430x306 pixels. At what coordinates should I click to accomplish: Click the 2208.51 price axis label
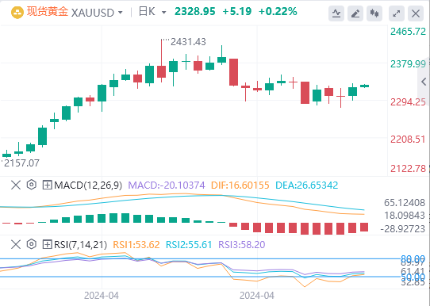(408, 140)
